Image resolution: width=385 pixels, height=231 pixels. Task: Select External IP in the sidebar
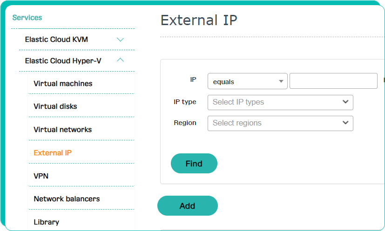pos(53,153)
